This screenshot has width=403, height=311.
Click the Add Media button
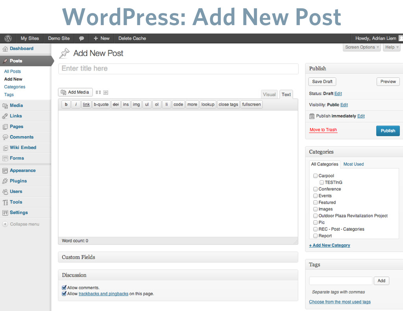[75, 92]
